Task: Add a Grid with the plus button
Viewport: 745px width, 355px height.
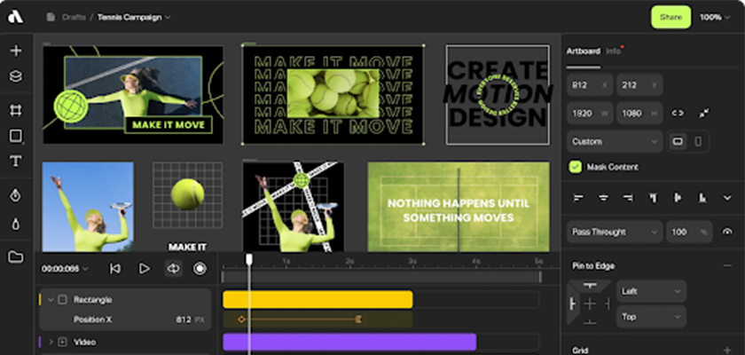Action: 727,351
